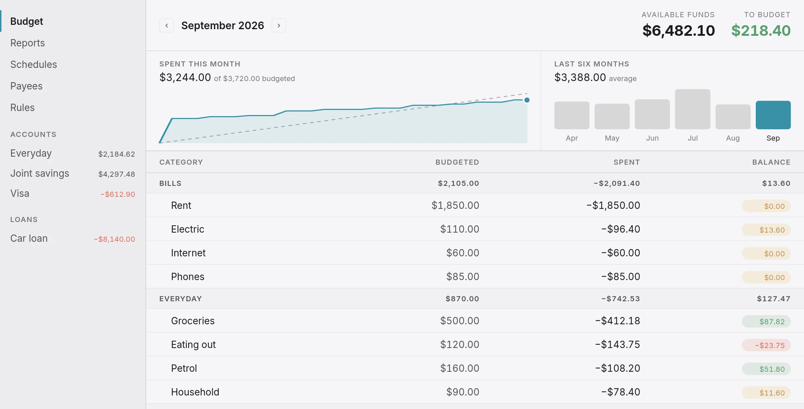Click Electric spent amount −$96.40

click(621, 229)
